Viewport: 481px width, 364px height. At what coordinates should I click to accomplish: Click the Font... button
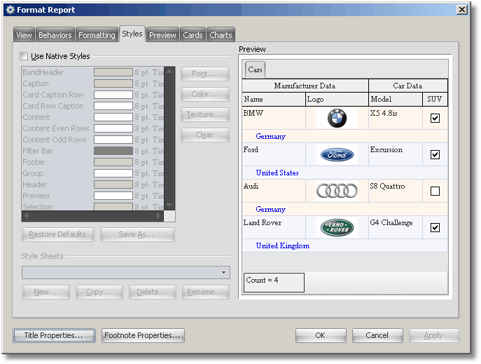(x=205, y=74)
